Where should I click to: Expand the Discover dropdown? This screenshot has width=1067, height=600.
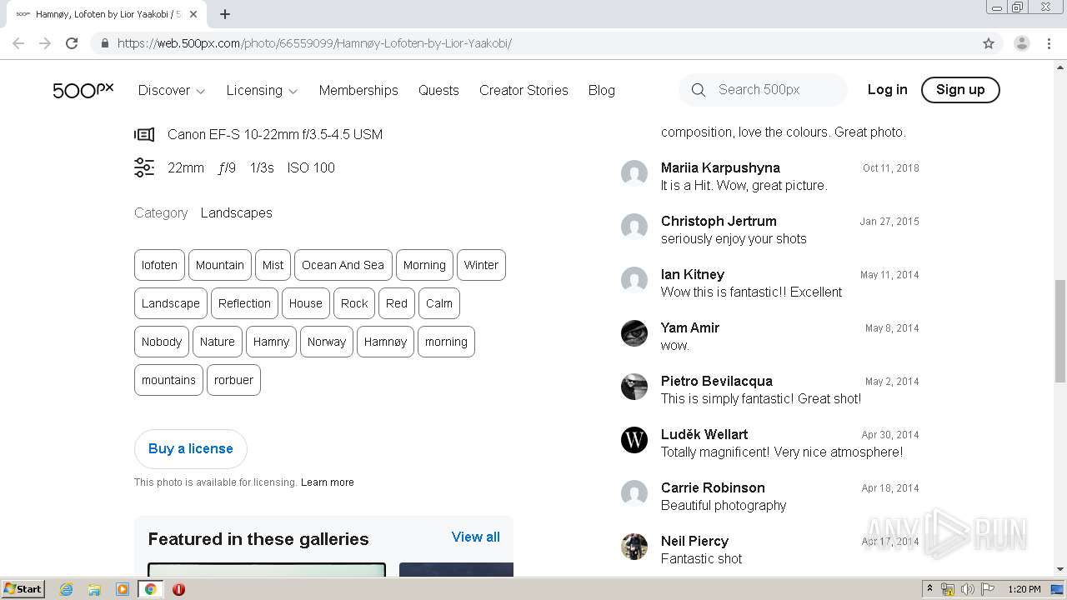[172, 90]
